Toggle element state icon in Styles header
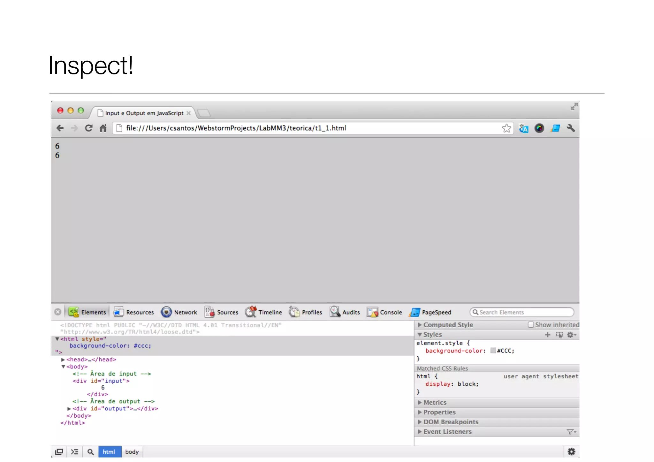This screenshot has height=462, width=654. [x=559, y=335]
